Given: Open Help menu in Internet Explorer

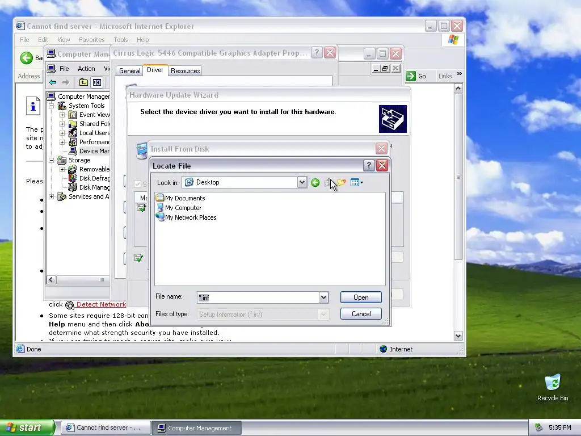Looking at the screenshot, I should [x=142, y=40].
